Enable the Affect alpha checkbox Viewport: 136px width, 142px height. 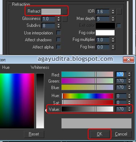pyautogui.click(x=58, y=47)
